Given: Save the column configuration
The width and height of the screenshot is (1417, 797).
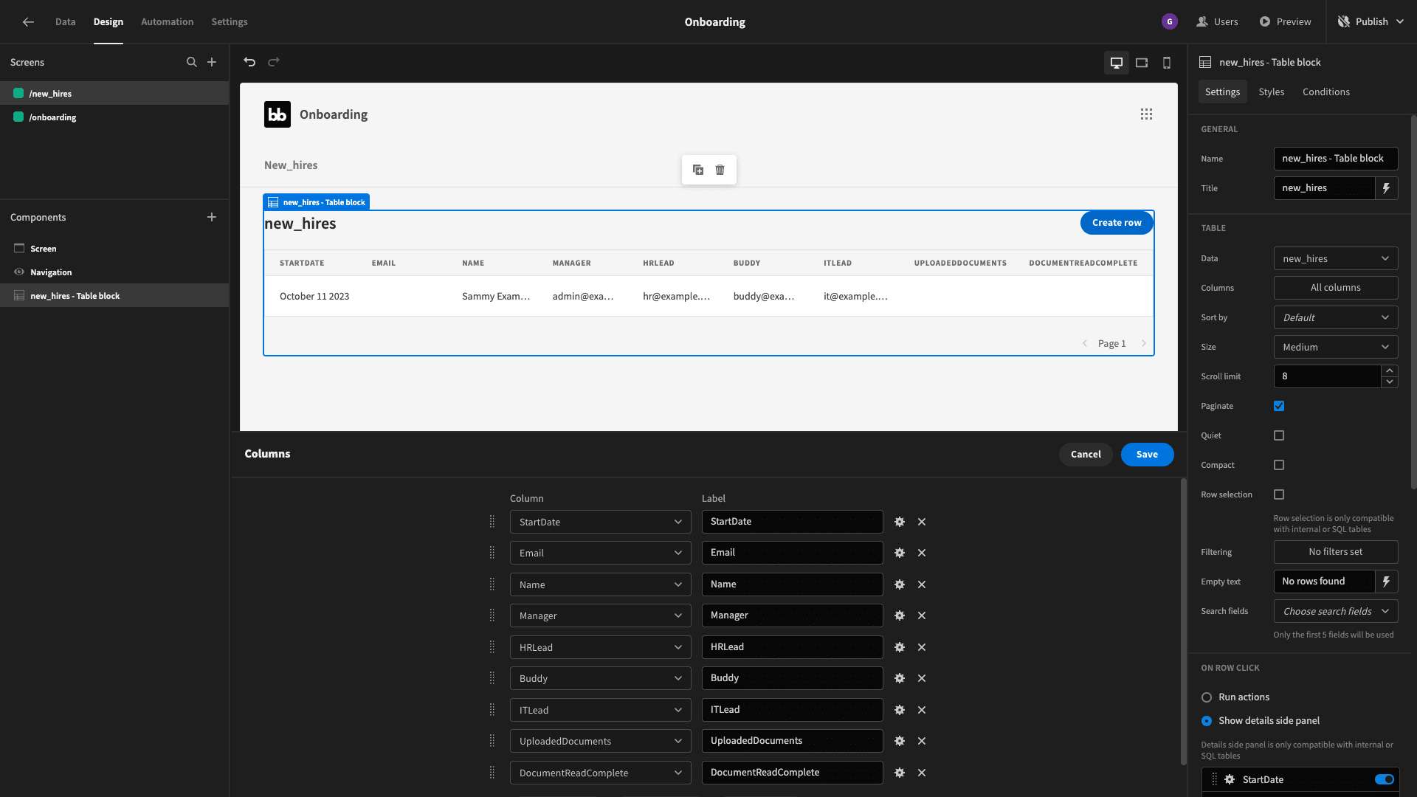Looking at the screenshot, I should (1147, 455).
